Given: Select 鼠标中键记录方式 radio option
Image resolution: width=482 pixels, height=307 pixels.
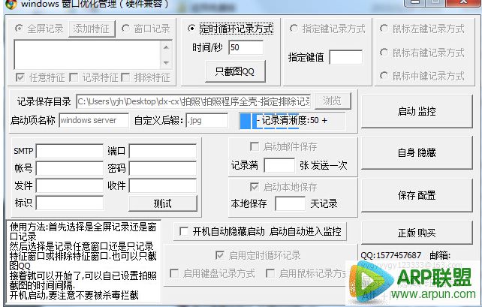Looking at the screenshot, I should [x=384, y=75].
